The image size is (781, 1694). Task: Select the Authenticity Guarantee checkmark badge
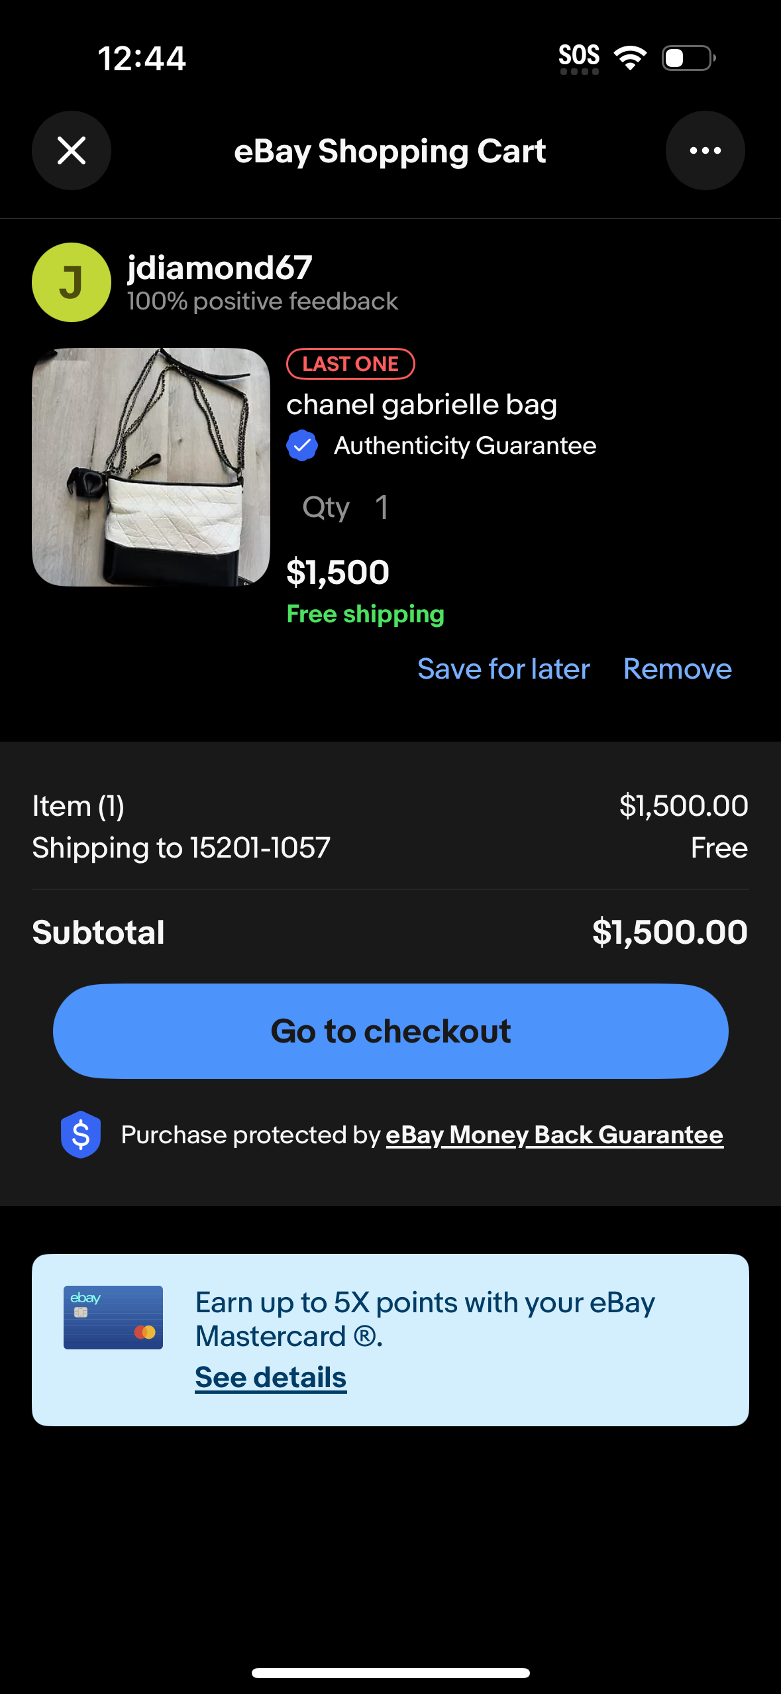pos(302,445)
